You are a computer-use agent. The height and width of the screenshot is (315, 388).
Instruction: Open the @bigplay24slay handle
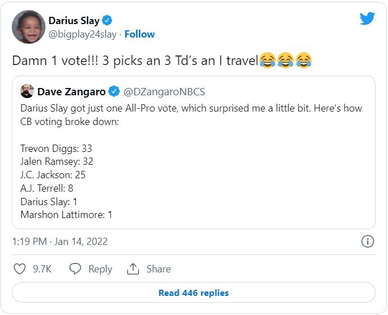coord(83,34)
